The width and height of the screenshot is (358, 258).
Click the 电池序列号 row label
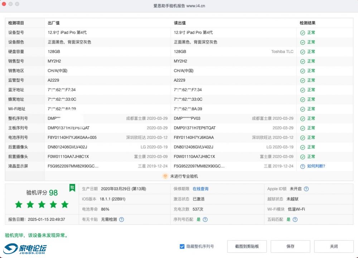pos(18,137)
